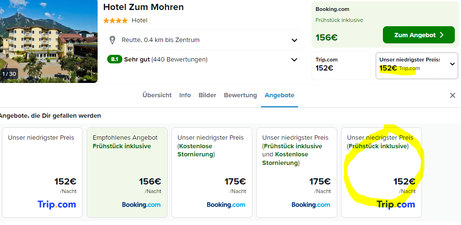
Task: Switch to the Übersicht tab
Action: pos(157,95)
